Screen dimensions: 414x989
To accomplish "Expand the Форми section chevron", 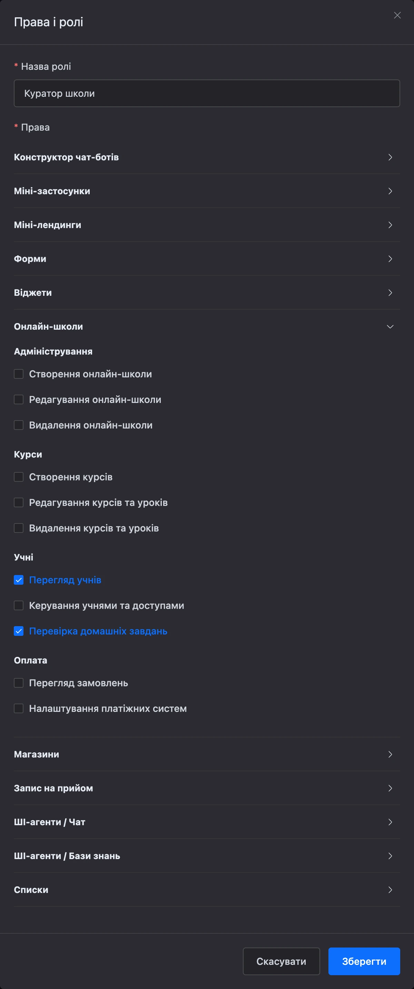I will pos(390,259).
